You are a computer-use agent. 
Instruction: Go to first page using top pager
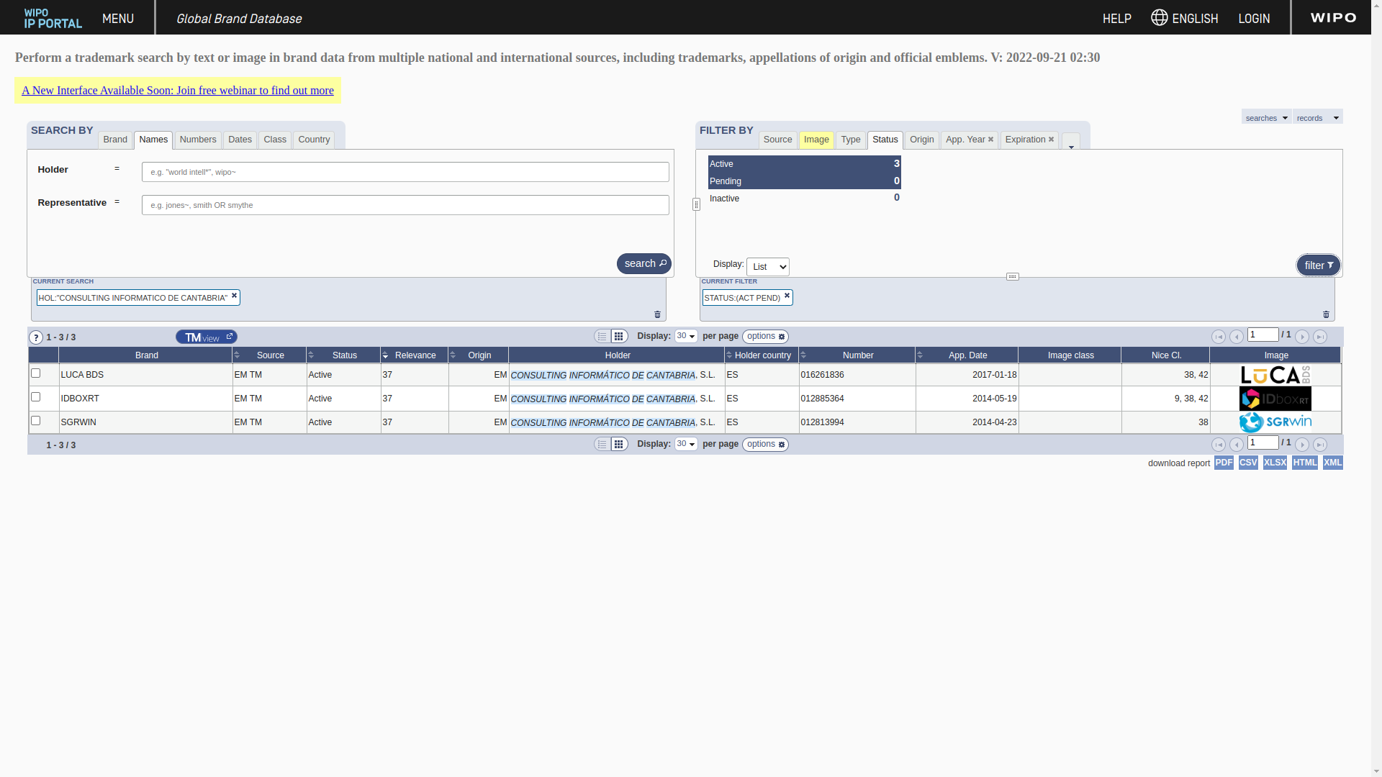click(x=1219, y=337)
